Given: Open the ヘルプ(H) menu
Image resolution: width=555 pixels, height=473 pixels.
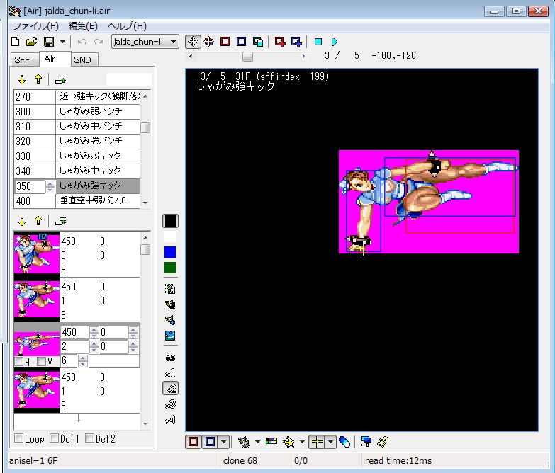Looking at the screenshot, I should (127, 26).
